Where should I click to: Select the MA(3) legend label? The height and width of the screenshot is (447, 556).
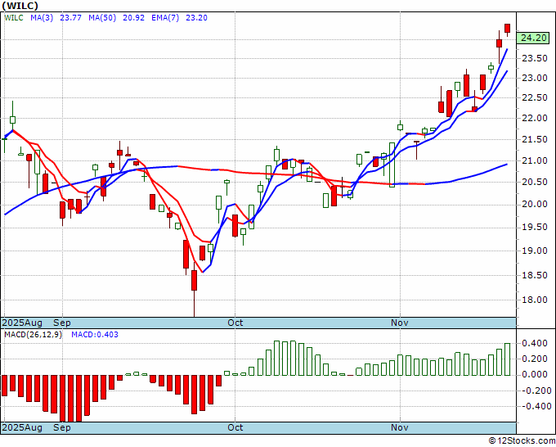(42, 18)
